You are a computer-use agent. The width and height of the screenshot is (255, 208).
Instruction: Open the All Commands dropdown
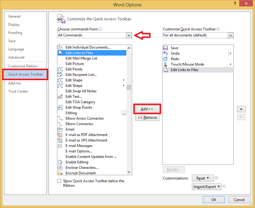click(x=128, y=35)
